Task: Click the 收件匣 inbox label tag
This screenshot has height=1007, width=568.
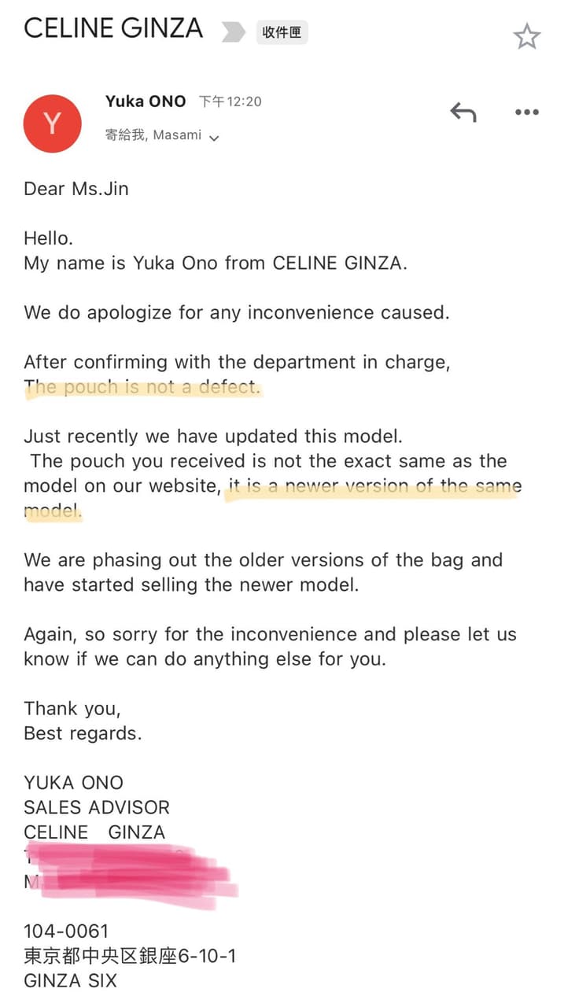Action: [x=282, y=33]
